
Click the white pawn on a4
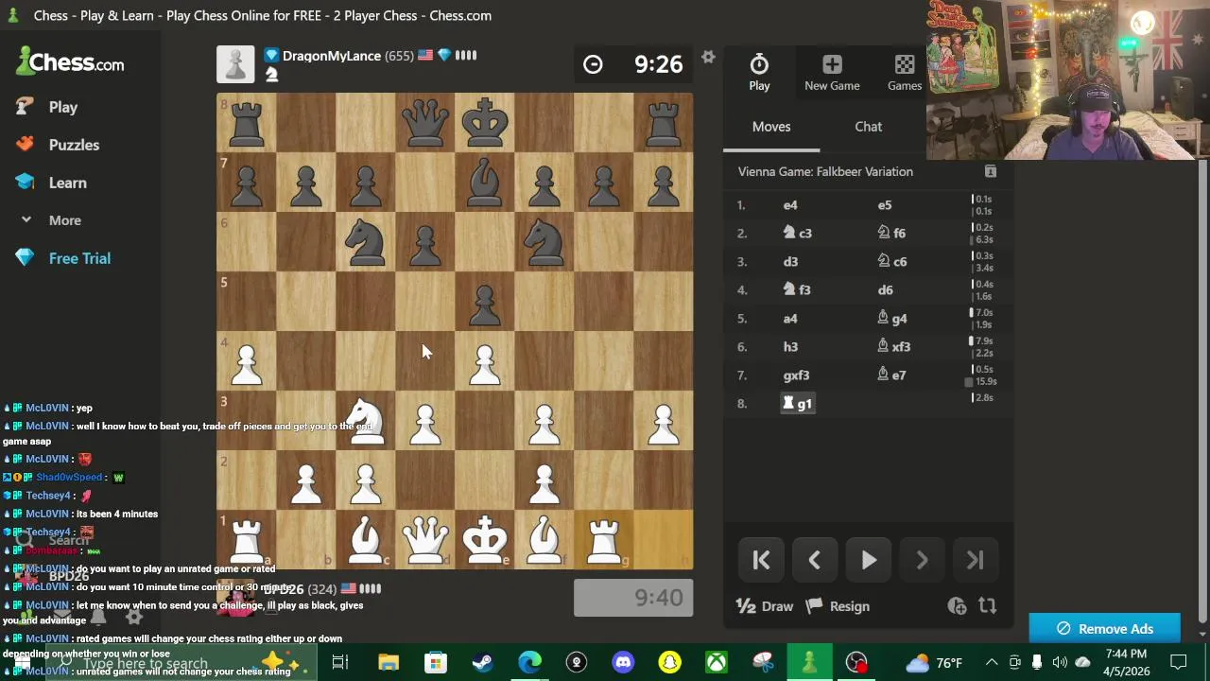(x=247, y=360)
